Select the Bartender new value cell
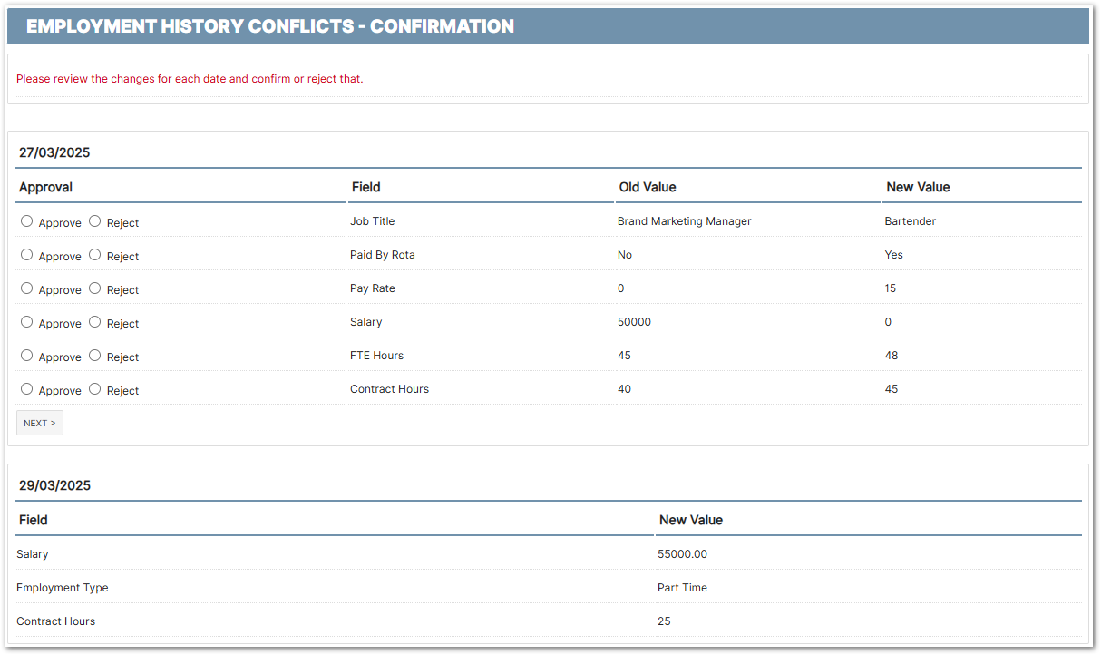 910,221
